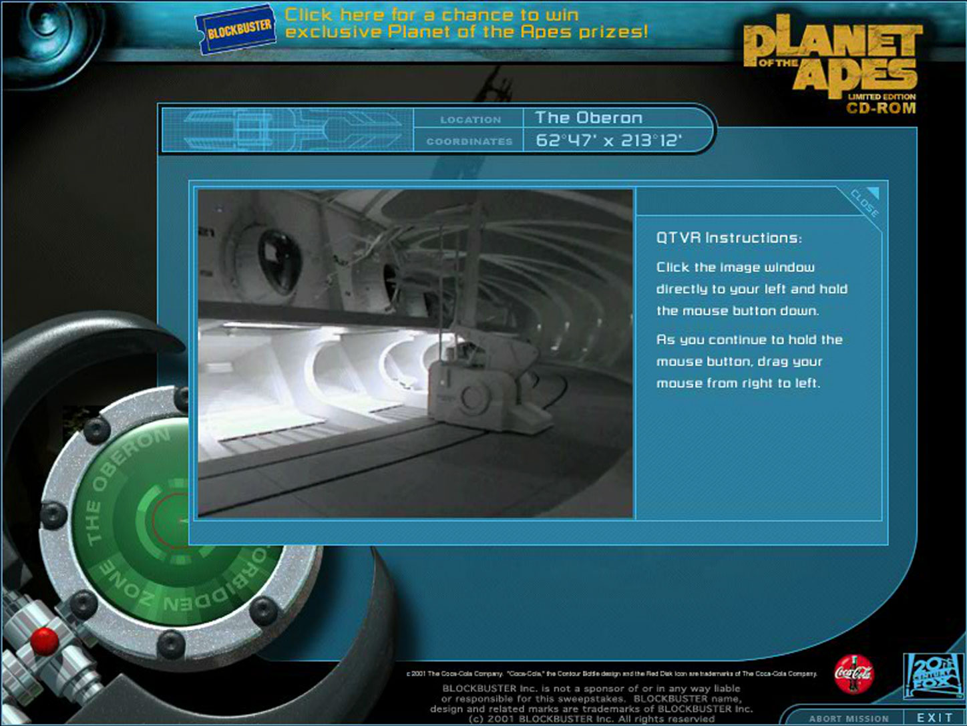The height and width of the screenshot is (726, 967).
Task: Click the Exit button
Action: click(934, 718)
